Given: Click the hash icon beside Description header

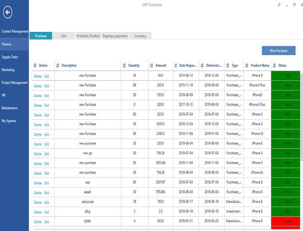Looking at the screenshot, I should [58, 66].
